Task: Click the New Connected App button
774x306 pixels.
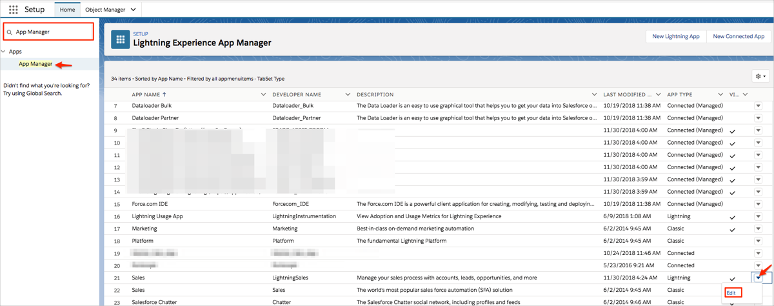Action: (x=739, y=37)
